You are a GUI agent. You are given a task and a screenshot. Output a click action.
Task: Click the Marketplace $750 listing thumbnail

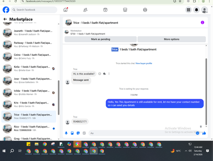[66, 32]
